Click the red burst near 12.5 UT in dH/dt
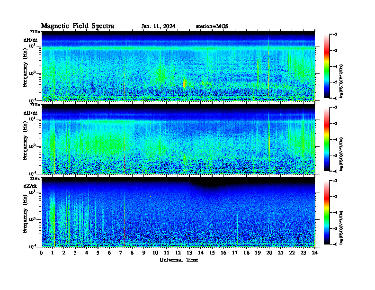This screenshot has width=375, height=290. [184, 83]
